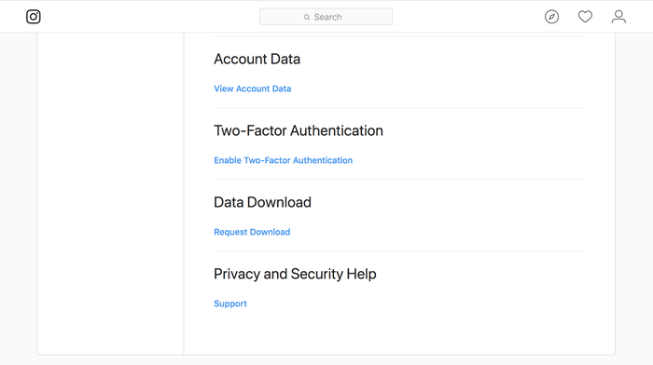This screenshot has width=653, height=365.
Task: Click Enable Two-Factor Authentication link
Action: tap(284, 160)
